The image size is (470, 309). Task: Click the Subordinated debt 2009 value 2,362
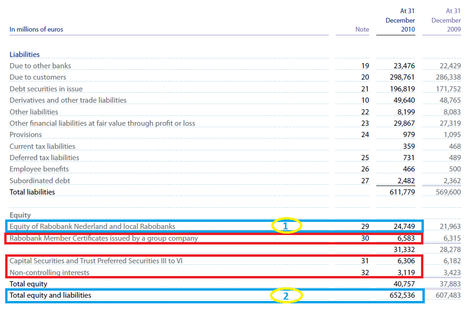pyautogui.click(x=452, y=181)
